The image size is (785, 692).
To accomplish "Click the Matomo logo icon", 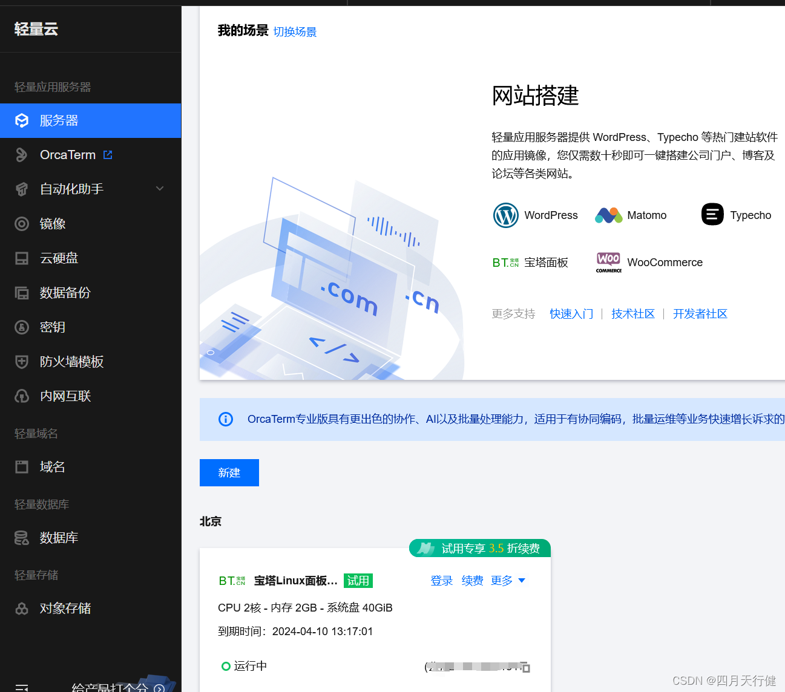I will [x=608, y=215].
